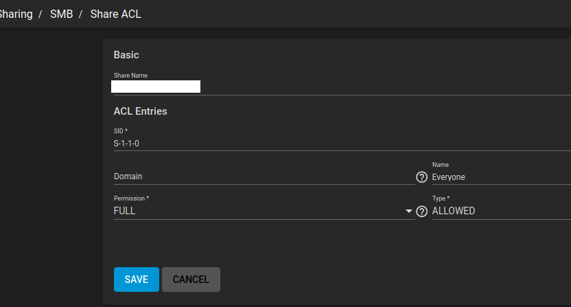Click the help icon beside Permission dropdown
Viewport: 571px width, 307px height.
coord(421,212)
